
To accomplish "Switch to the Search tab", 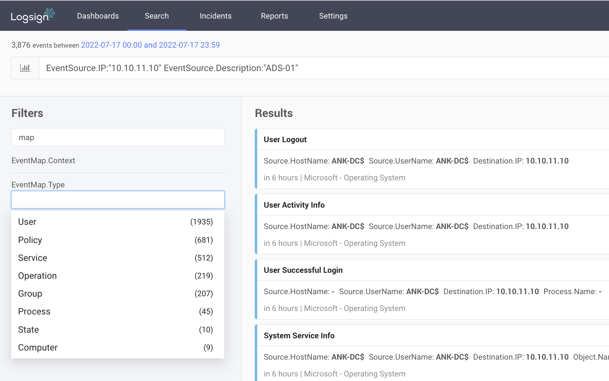I will (x=157, y=16).
